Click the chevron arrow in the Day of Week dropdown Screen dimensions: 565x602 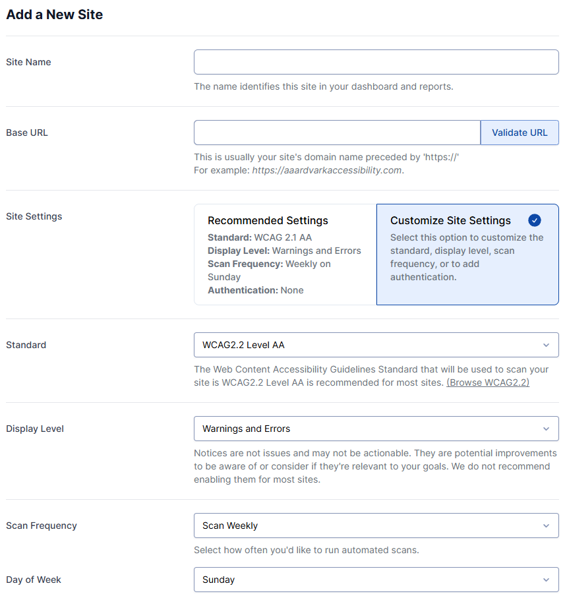[x=546, y=580]
